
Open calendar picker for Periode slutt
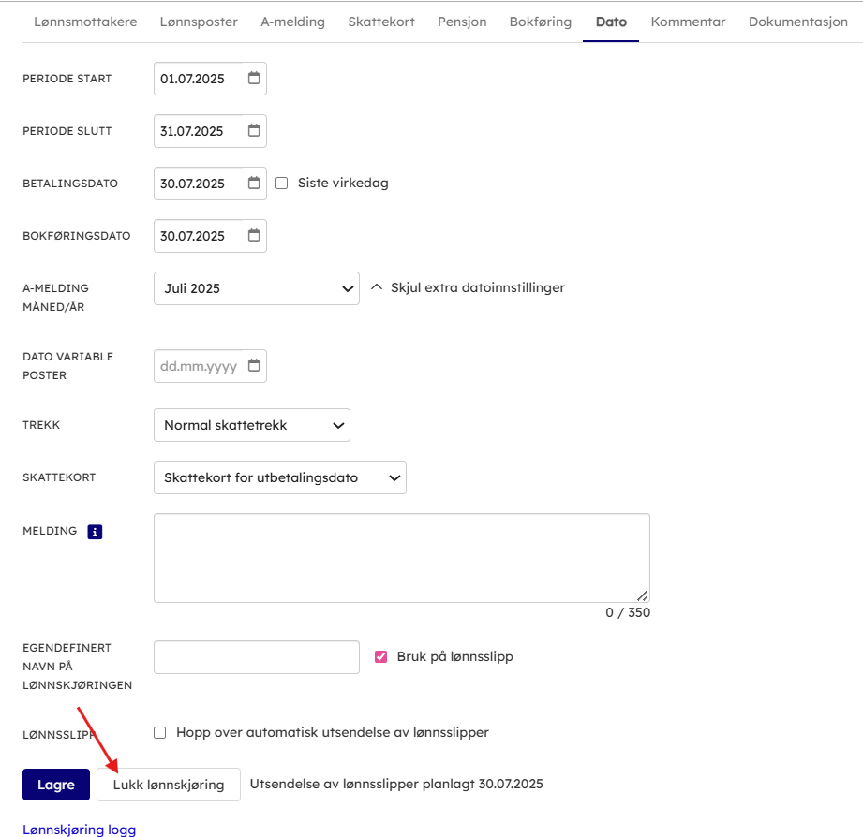pos(254,131)
